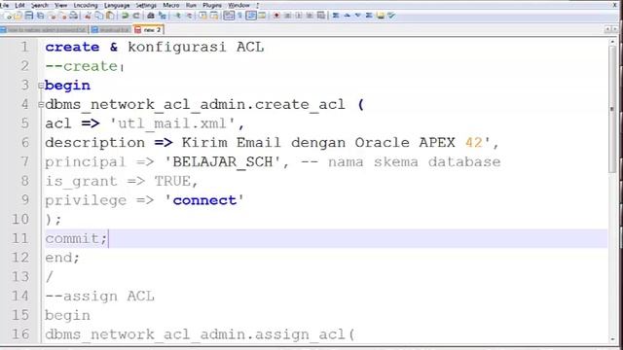Screen dimensions: 623x350
Task: Open the Run menu
Action: pos(191,5)
